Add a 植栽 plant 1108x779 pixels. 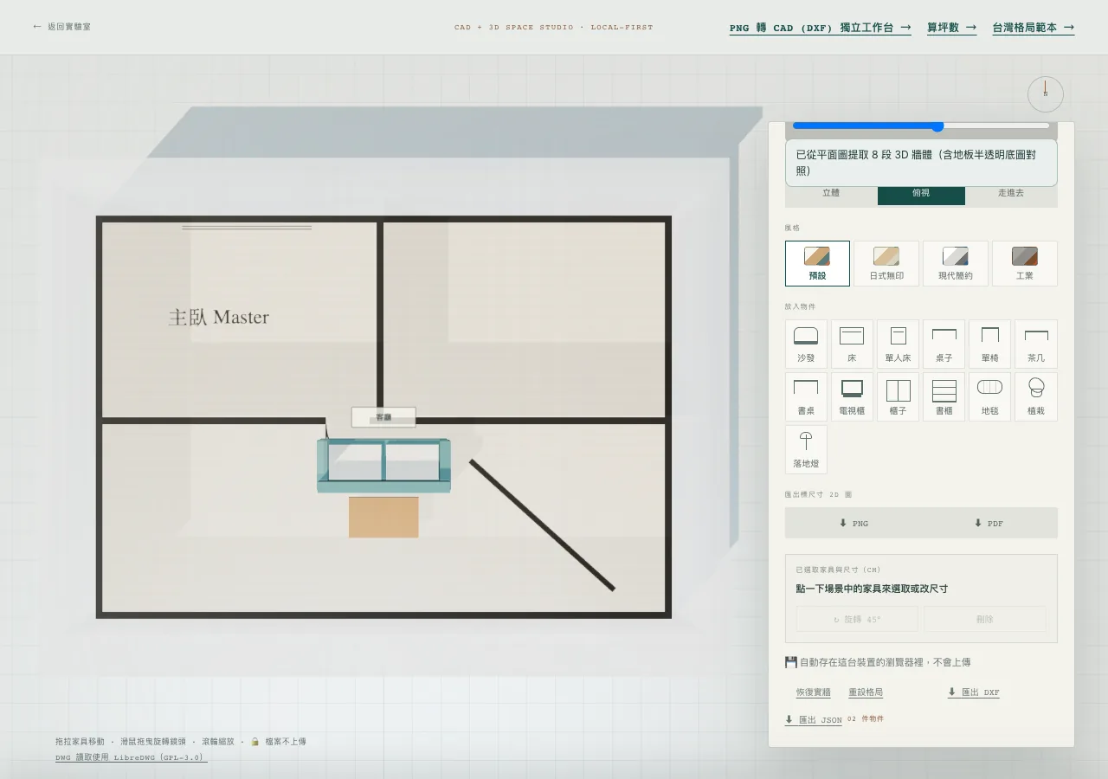1035,397
